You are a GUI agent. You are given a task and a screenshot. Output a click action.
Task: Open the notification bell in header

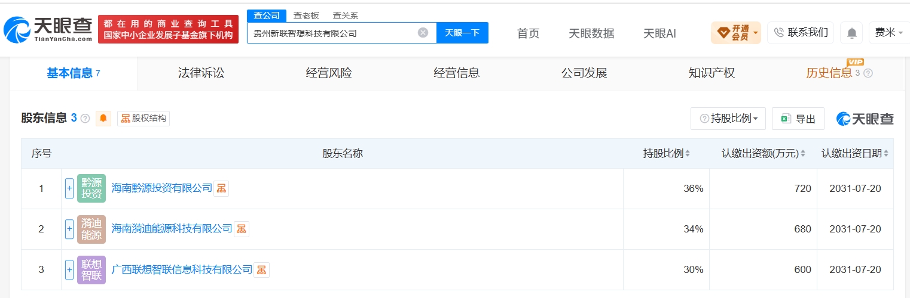tap(851, 33)
